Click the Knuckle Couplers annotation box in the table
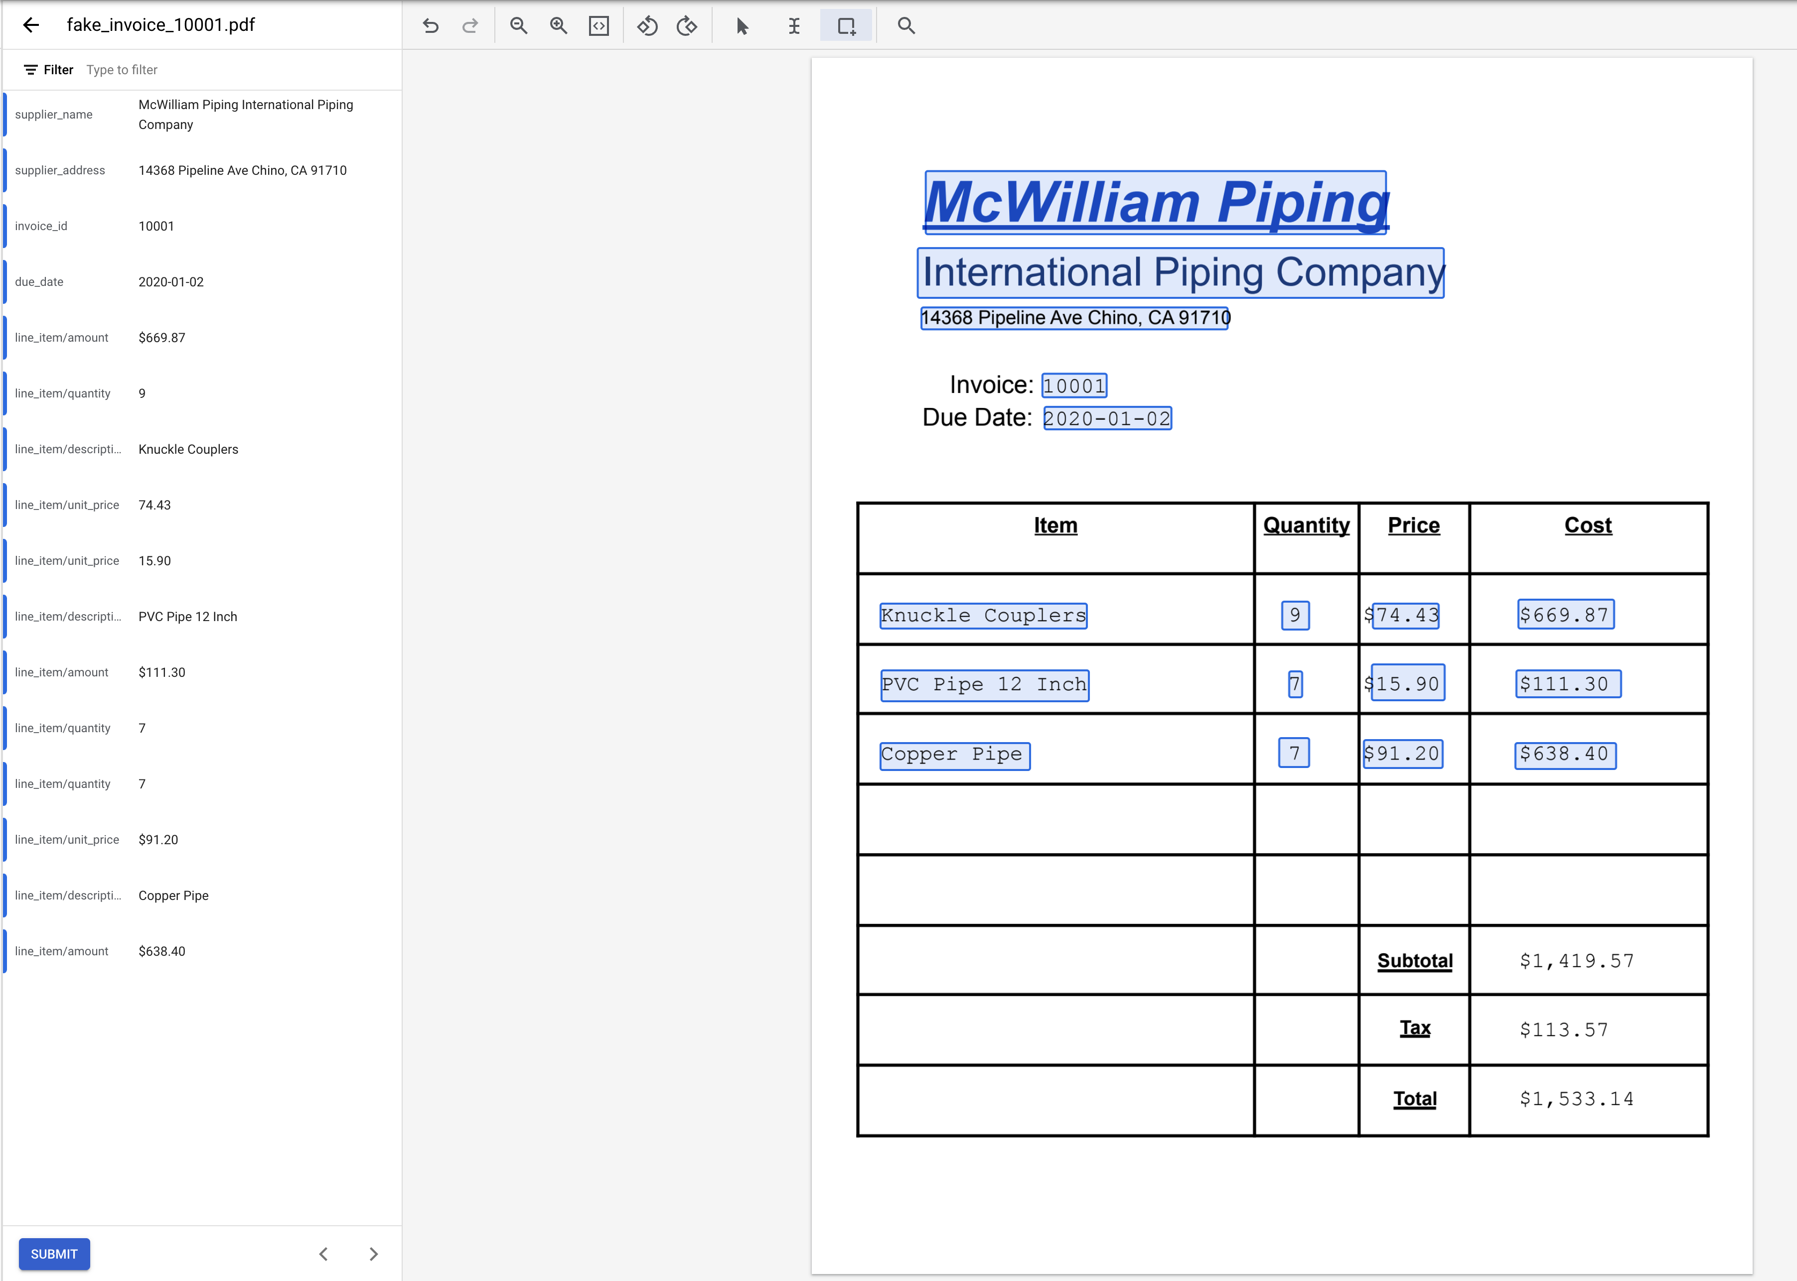This screenshot has height=1281, width=1797. (x=983, y=615)
